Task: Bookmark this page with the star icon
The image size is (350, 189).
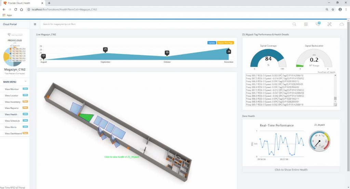Action: click(x=333, y=10)
